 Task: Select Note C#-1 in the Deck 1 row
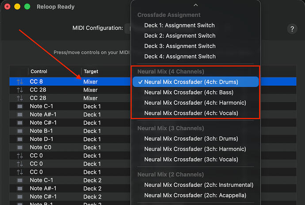(43, 123)
